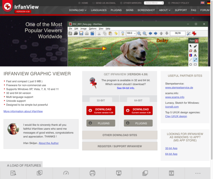Select the 64-BIT tab
This screenshot has width=213, height=179.
pos(138,100)
